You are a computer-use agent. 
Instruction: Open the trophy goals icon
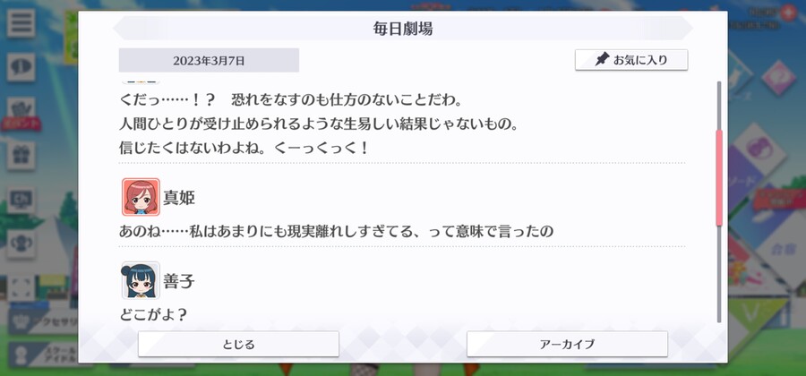coord(21,244)
